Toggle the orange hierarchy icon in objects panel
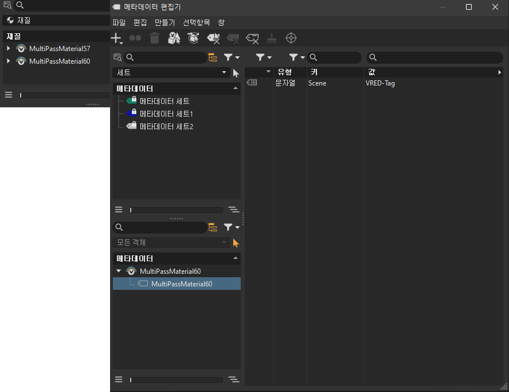The image size is (509, 392). (x=213, y=227)
